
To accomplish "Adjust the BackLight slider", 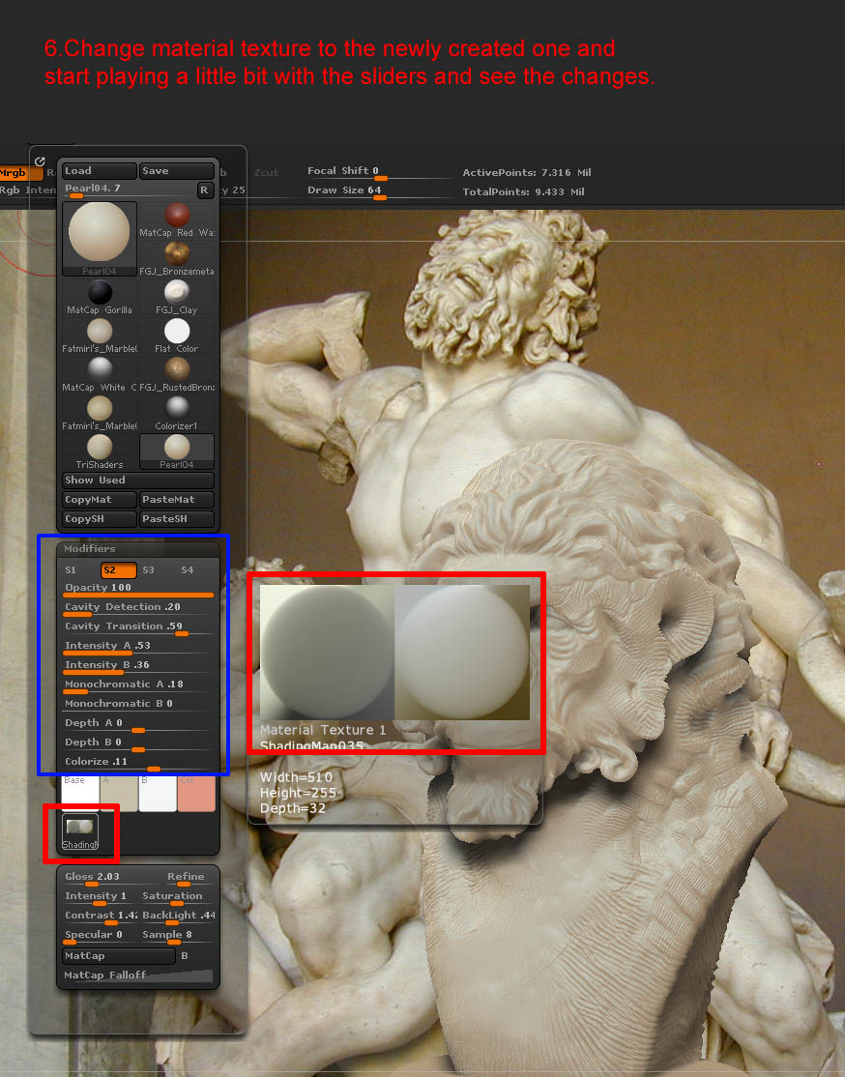I will pyautogui.click(x=177, y=917).
